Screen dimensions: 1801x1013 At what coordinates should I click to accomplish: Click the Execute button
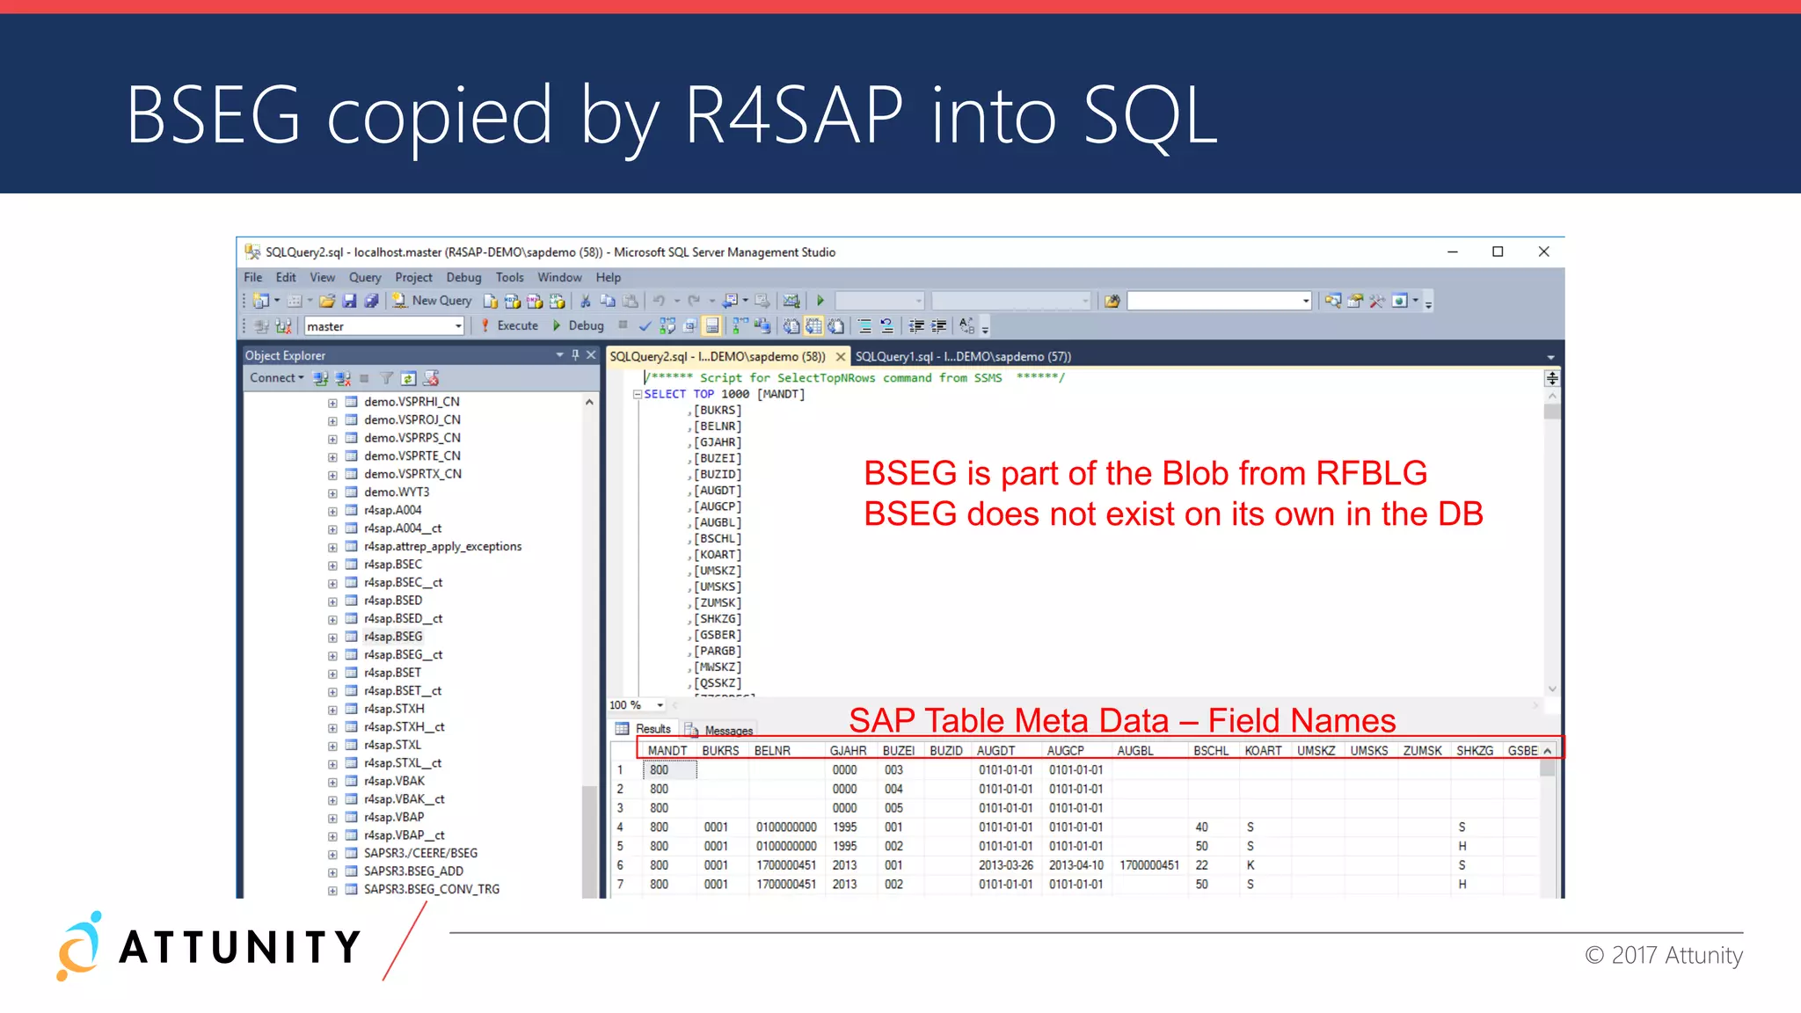click(x=509, y=325)
